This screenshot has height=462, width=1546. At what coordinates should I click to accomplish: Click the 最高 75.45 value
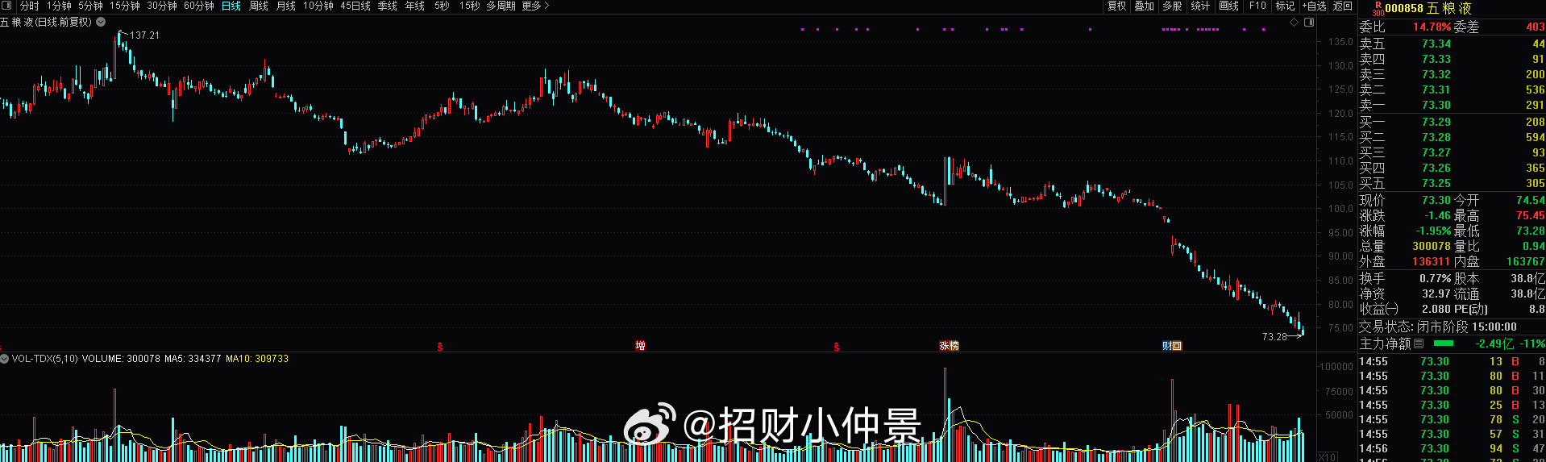point(1531,215)
